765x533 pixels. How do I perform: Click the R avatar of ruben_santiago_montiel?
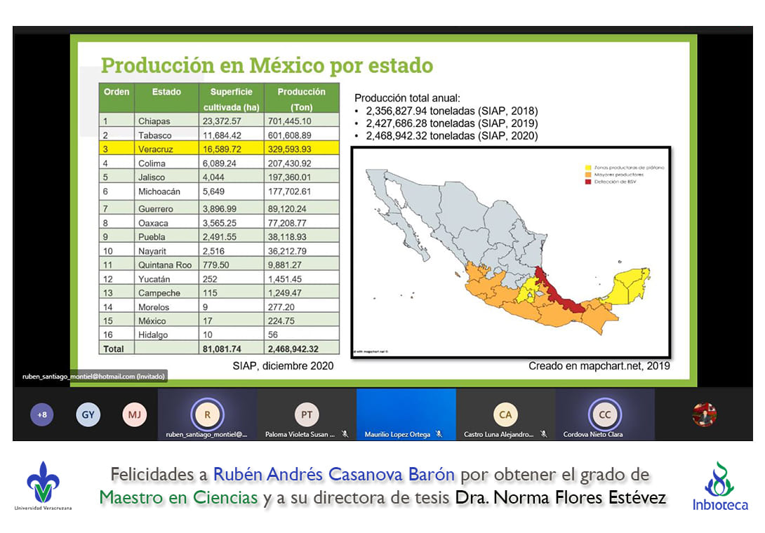pos(207,414)
